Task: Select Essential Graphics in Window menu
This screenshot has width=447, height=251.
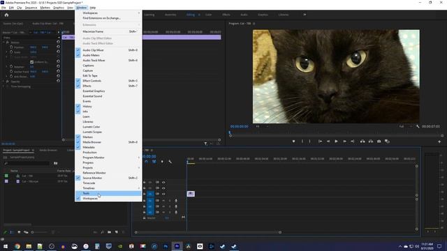Action: (108, 91)
